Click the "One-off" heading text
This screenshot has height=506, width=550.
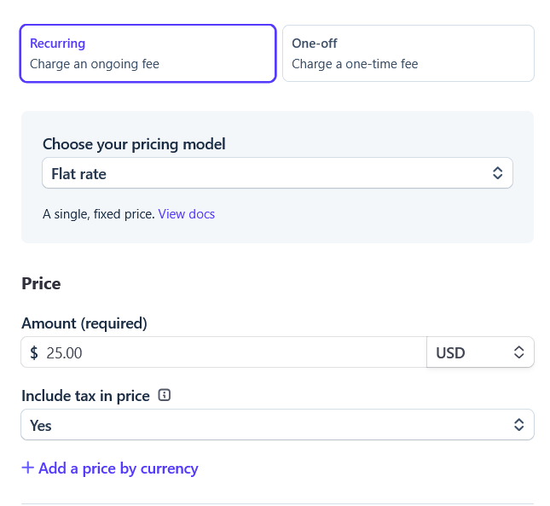point(315,44)
